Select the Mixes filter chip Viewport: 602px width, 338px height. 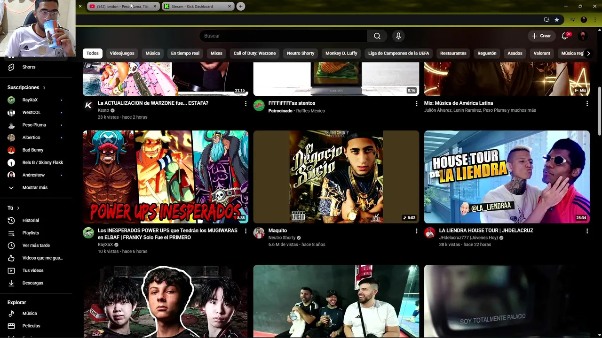point(216,53)
